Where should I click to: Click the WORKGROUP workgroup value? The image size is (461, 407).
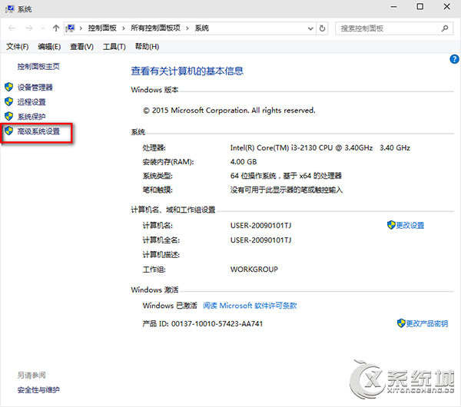254,270
